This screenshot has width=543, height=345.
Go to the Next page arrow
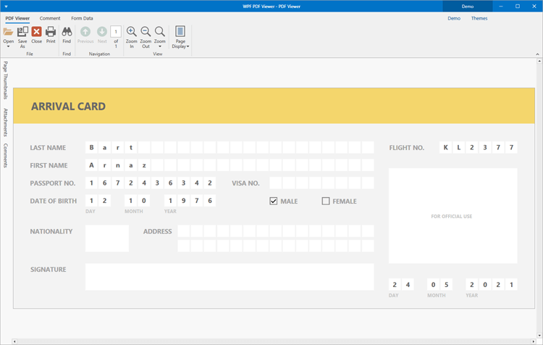pyautogui.click(x=102, y=32)
